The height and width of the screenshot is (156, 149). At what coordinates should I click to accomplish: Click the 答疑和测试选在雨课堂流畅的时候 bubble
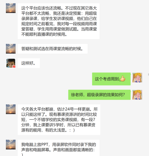point(53,49)
